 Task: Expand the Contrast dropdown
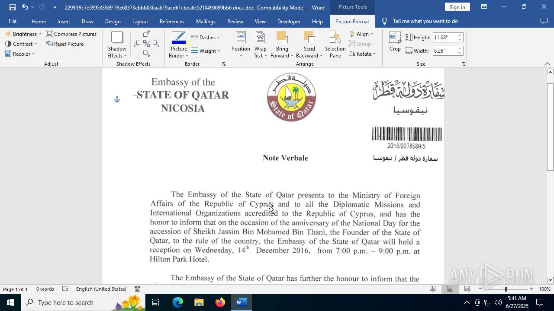coord(21,44)
